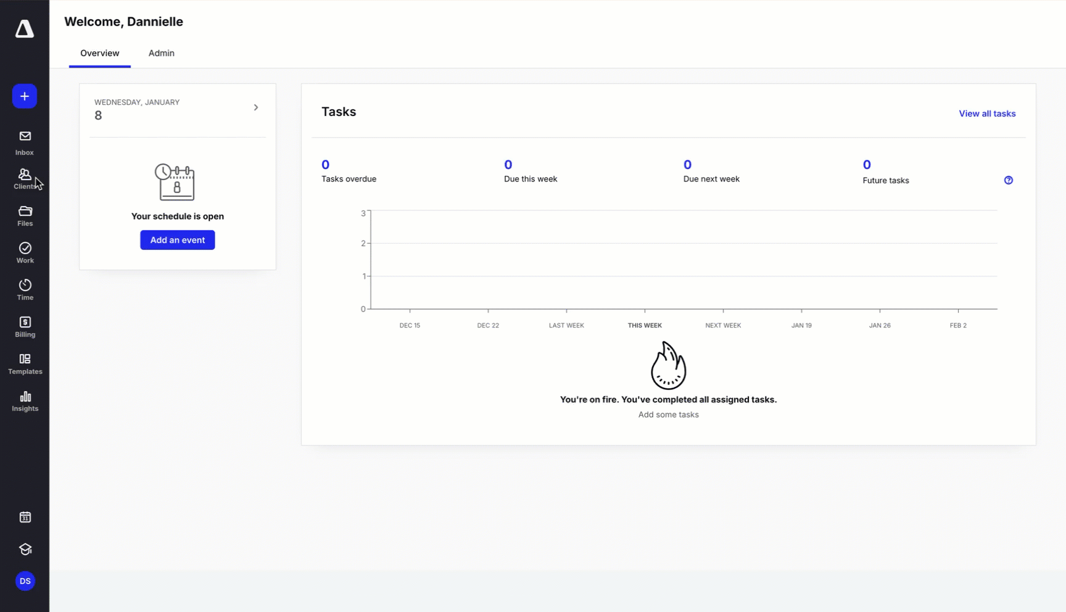This screenshot has width=1066, height=612.
Task: Go to Files in sidebar
Action: (25, 216)
